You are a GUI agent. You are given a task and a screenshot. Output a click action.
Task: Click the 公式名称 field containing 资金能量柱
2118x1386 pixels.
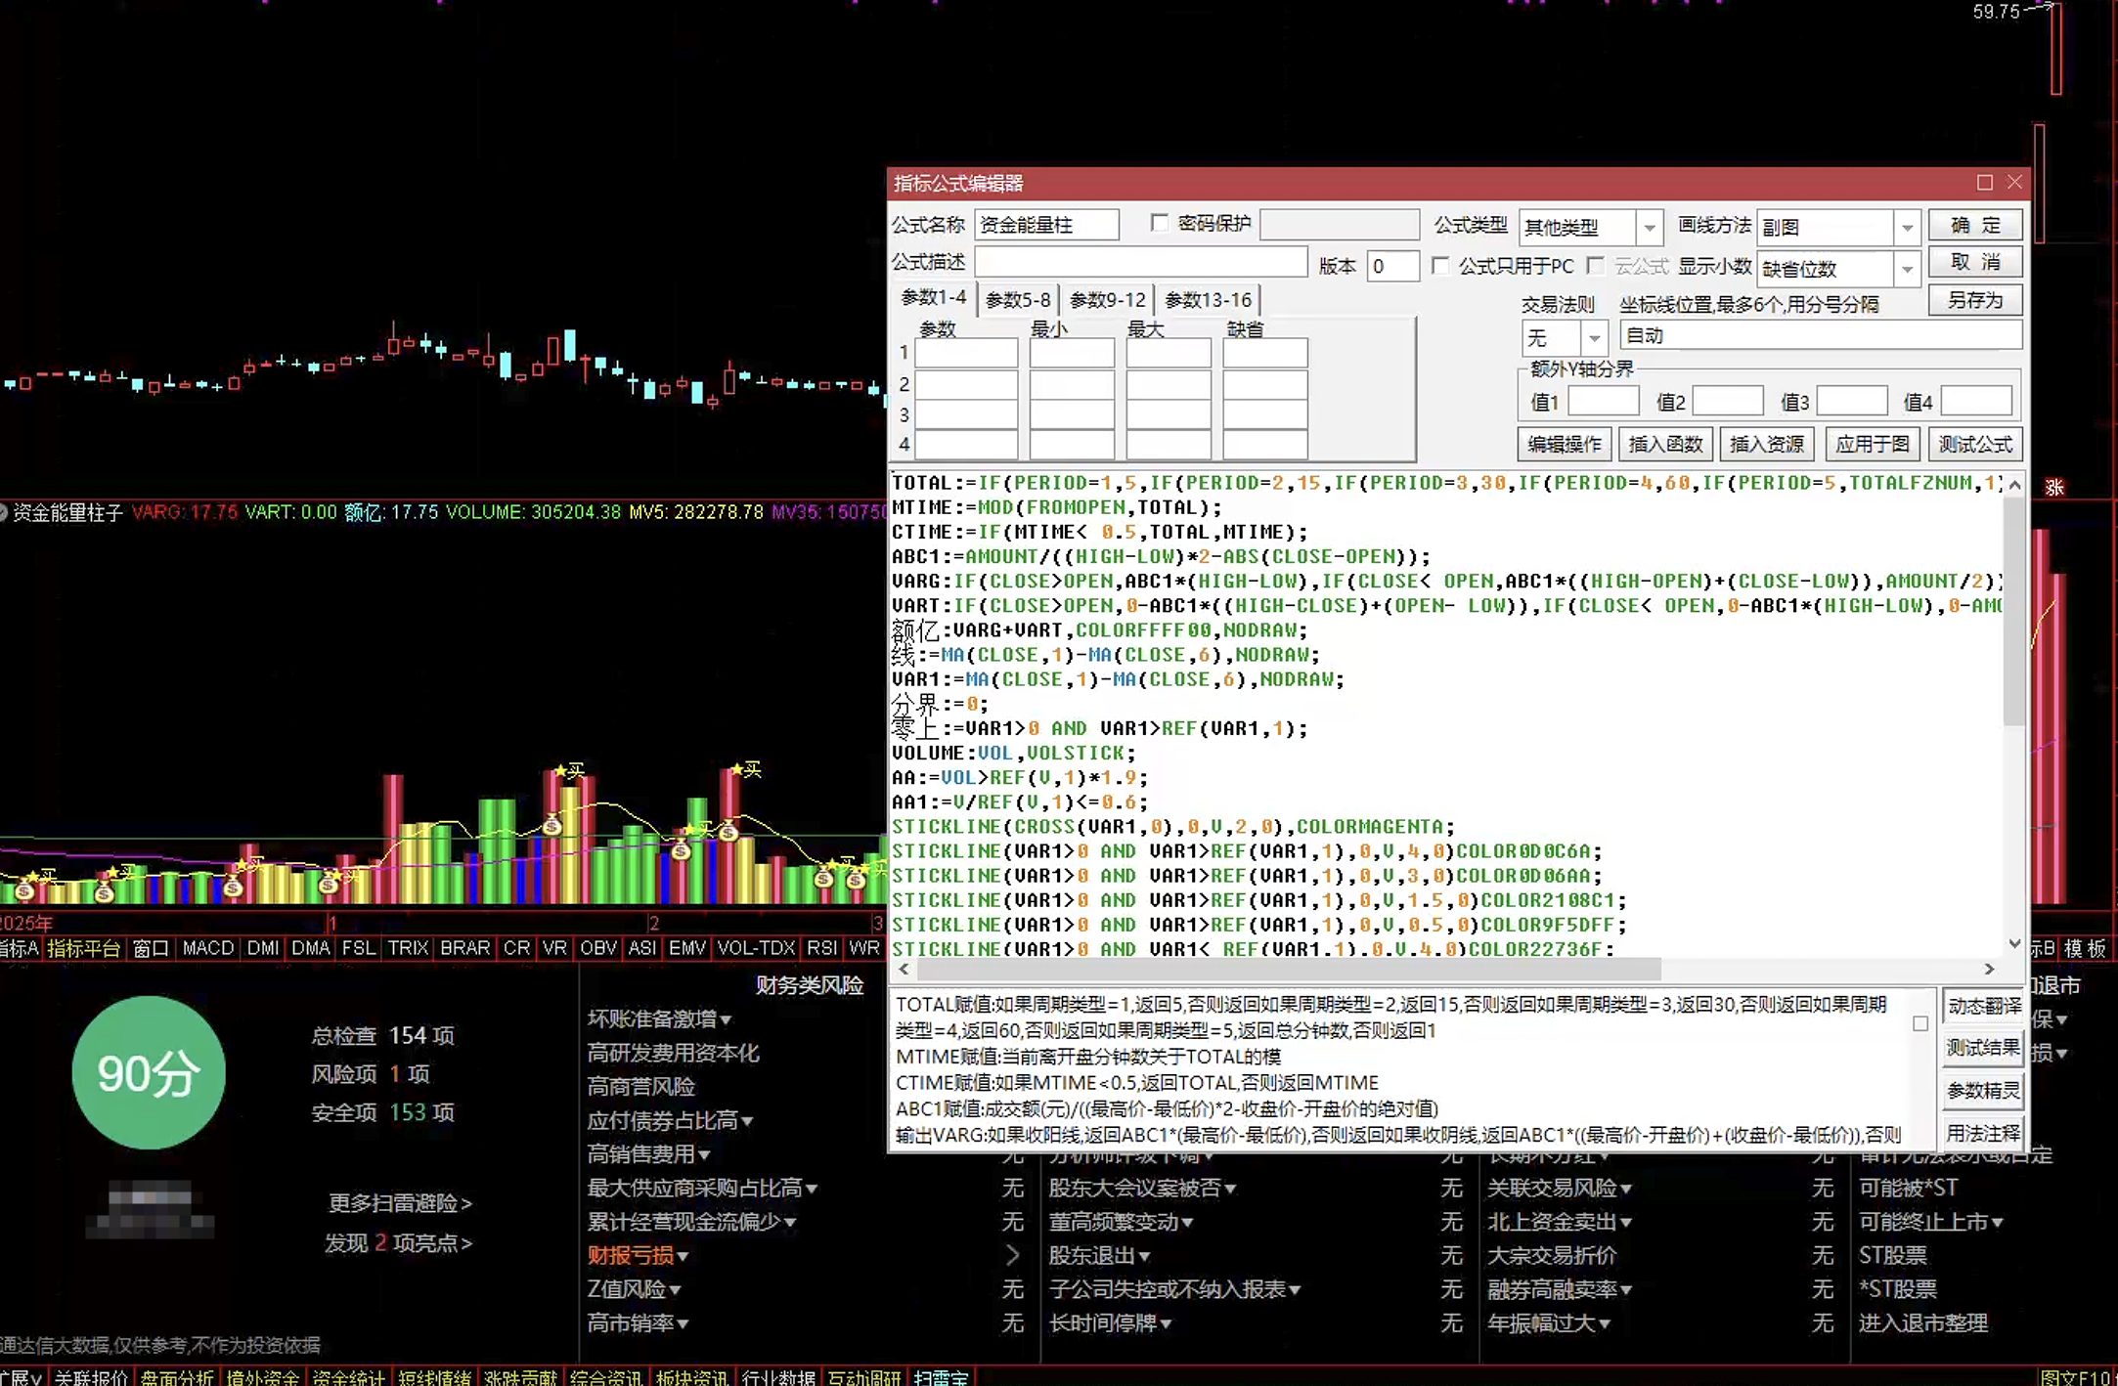pyautogui.click(x=1046, y=226)
